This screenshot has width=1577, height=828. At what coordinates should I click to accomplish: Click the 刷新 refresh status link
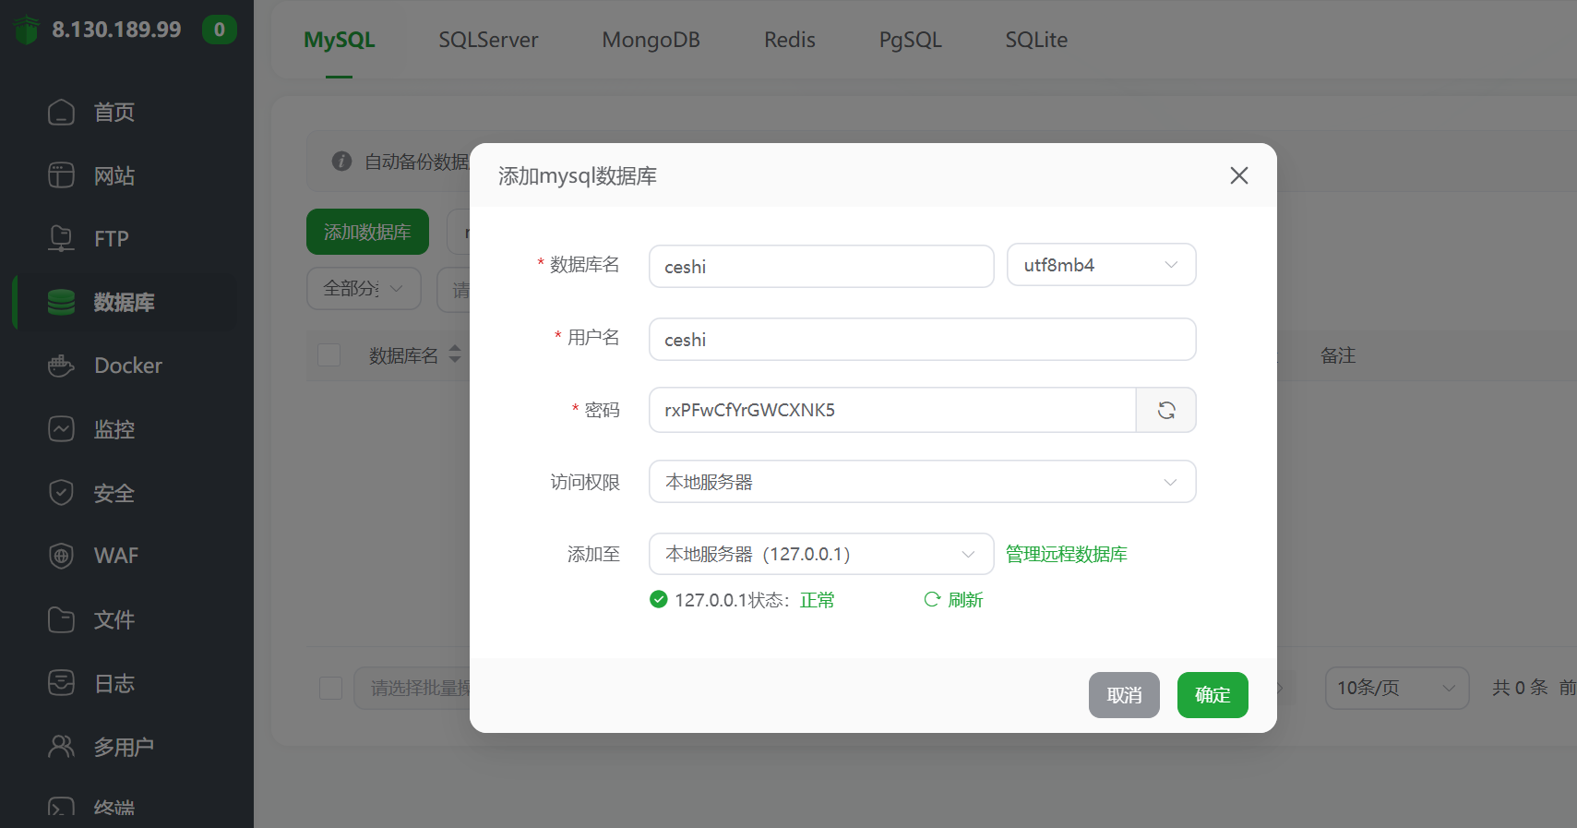coord(954,600)
